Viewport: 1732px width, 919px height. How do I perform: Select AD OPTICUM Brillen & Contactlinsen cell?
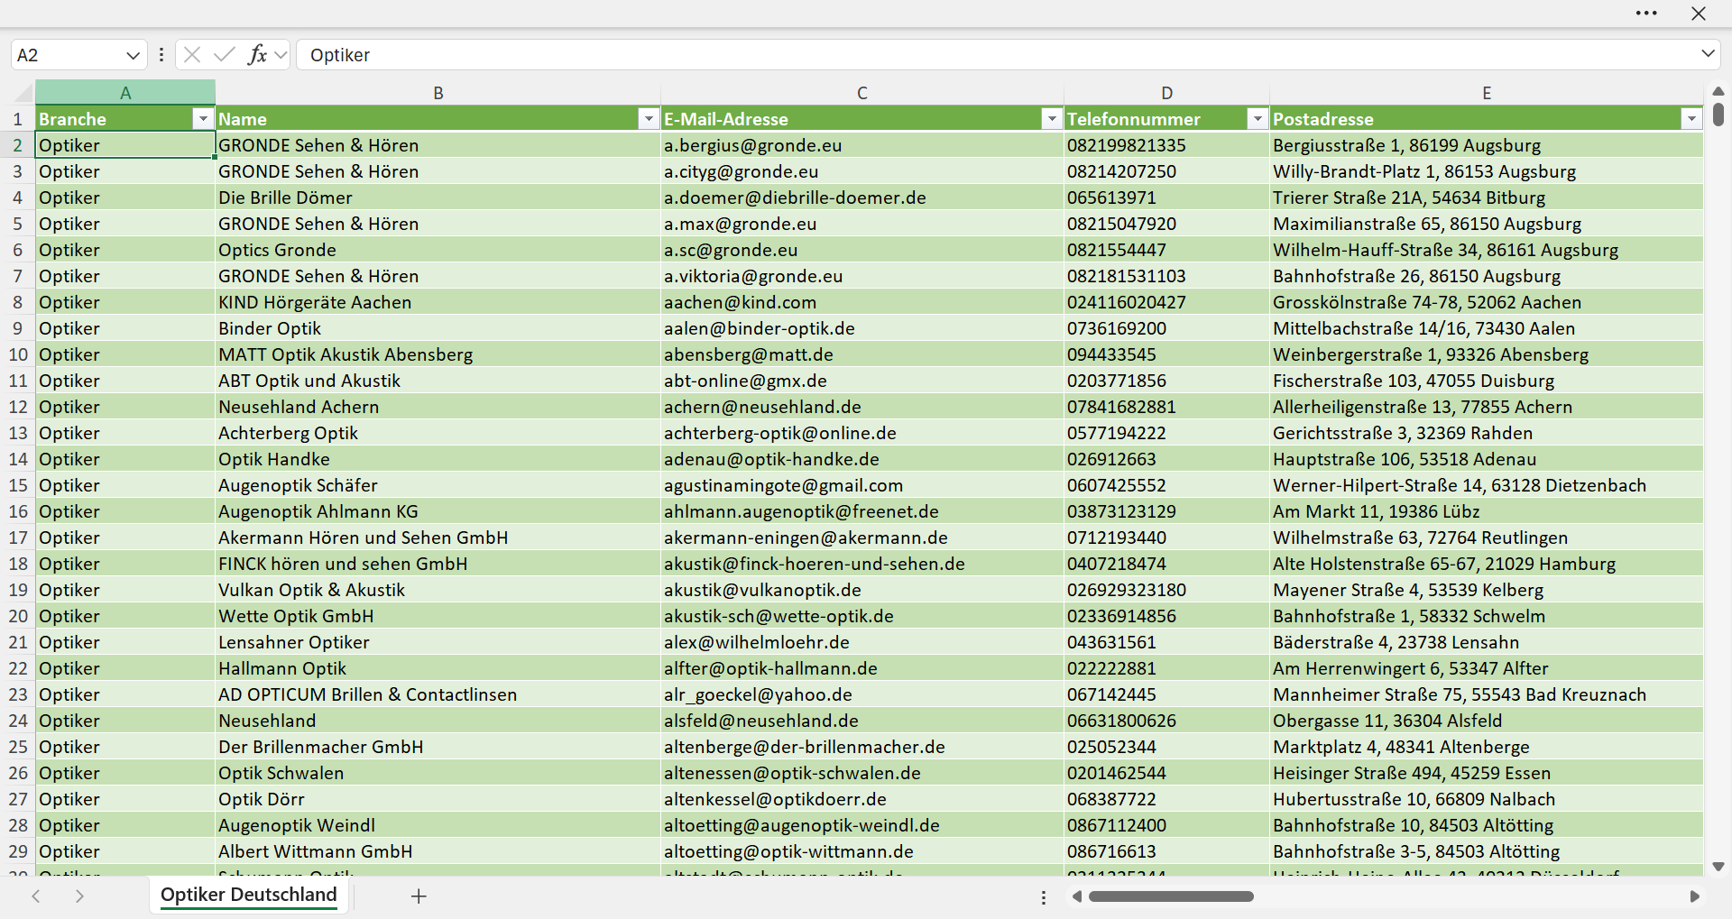tap(438, 694)
